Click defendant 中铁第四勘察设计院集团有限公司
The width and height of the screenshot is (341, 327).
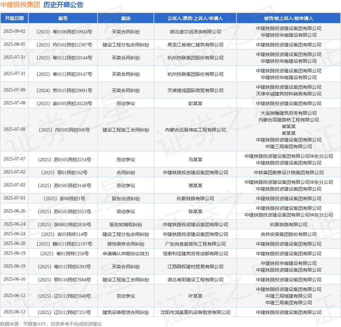[289, 173]
